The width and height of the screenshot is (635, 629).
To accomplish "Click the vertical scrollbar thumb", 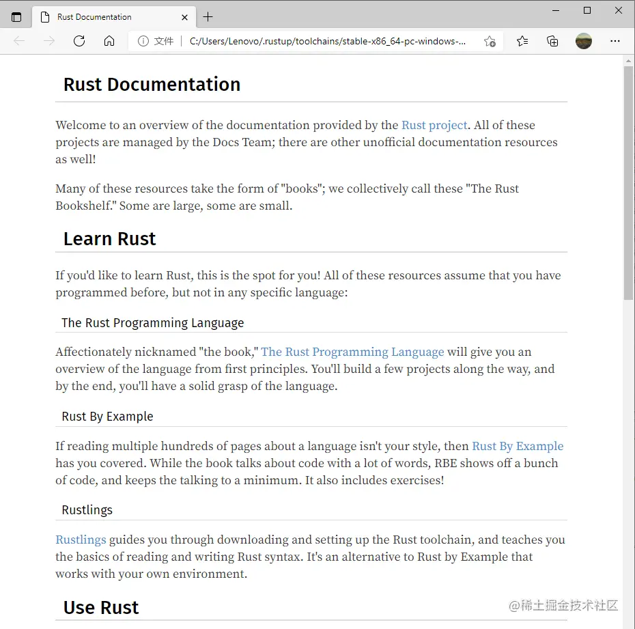I will 628,183.
